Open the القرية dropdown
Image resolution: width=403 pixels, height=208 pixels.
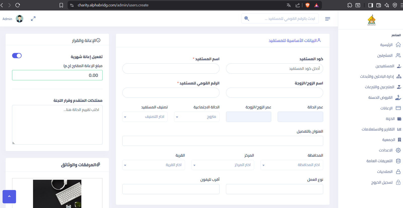tap(154, 165)
